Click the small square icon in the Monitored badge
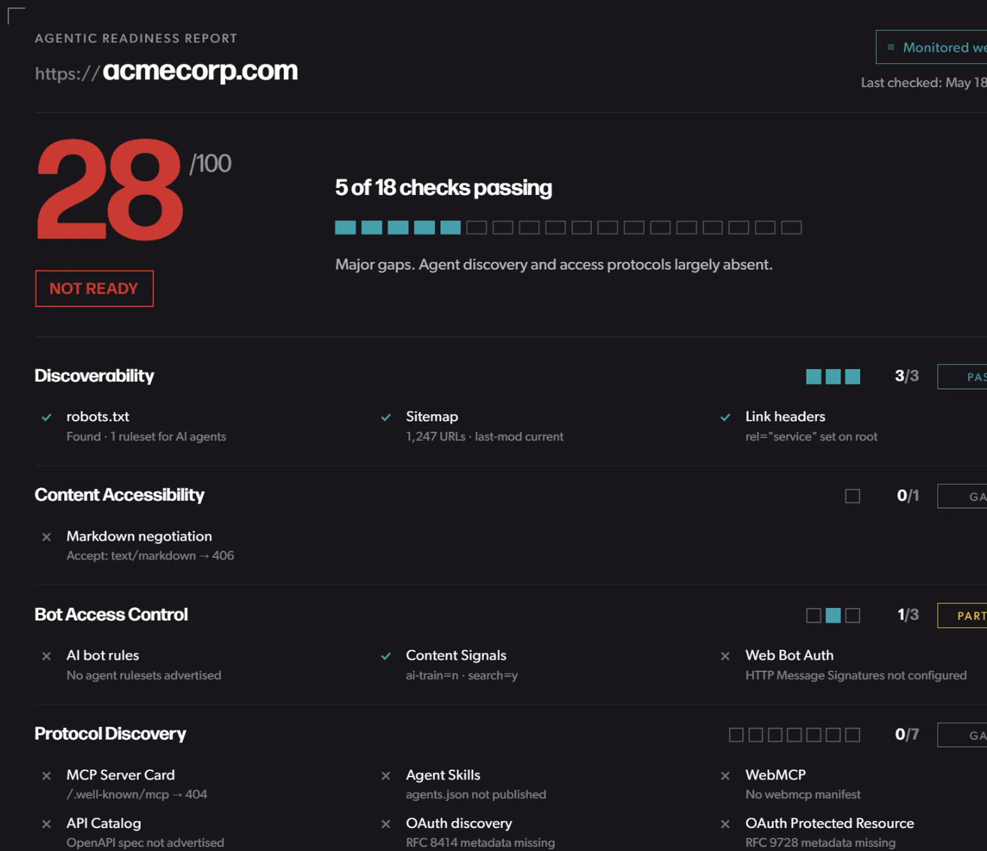987x851 pixels. 890,47
